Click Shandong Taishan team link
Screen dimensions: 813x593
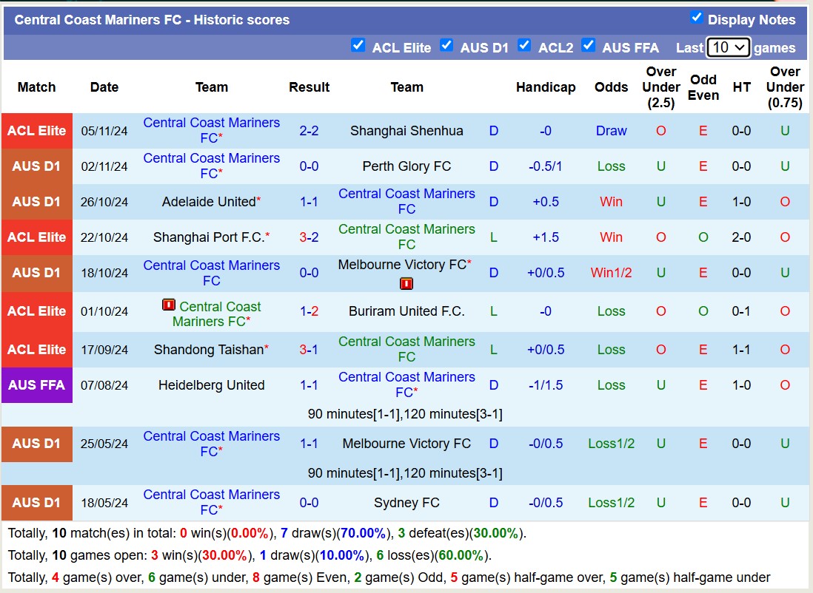[208, 350]
